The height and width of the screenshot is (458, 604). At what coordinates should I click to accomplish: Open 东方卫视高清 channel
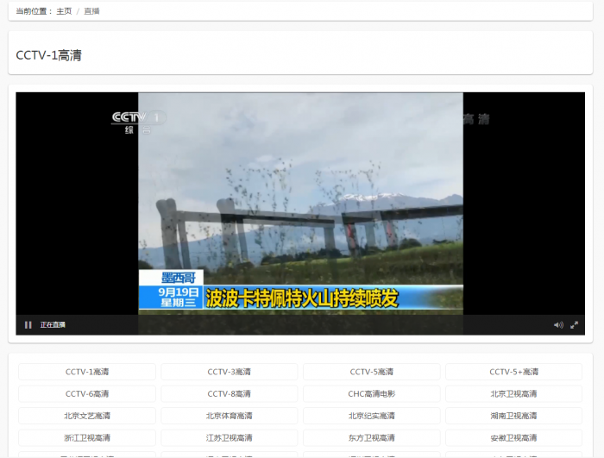pyautogui.click(x=372, y=438)
